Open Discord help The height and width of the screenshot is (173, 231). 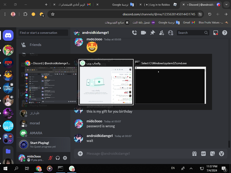[x=225, y=33]
